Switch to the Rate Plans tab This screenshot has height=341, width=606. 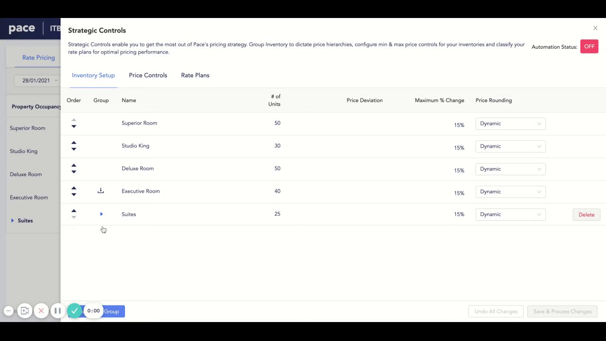(195, 75)
